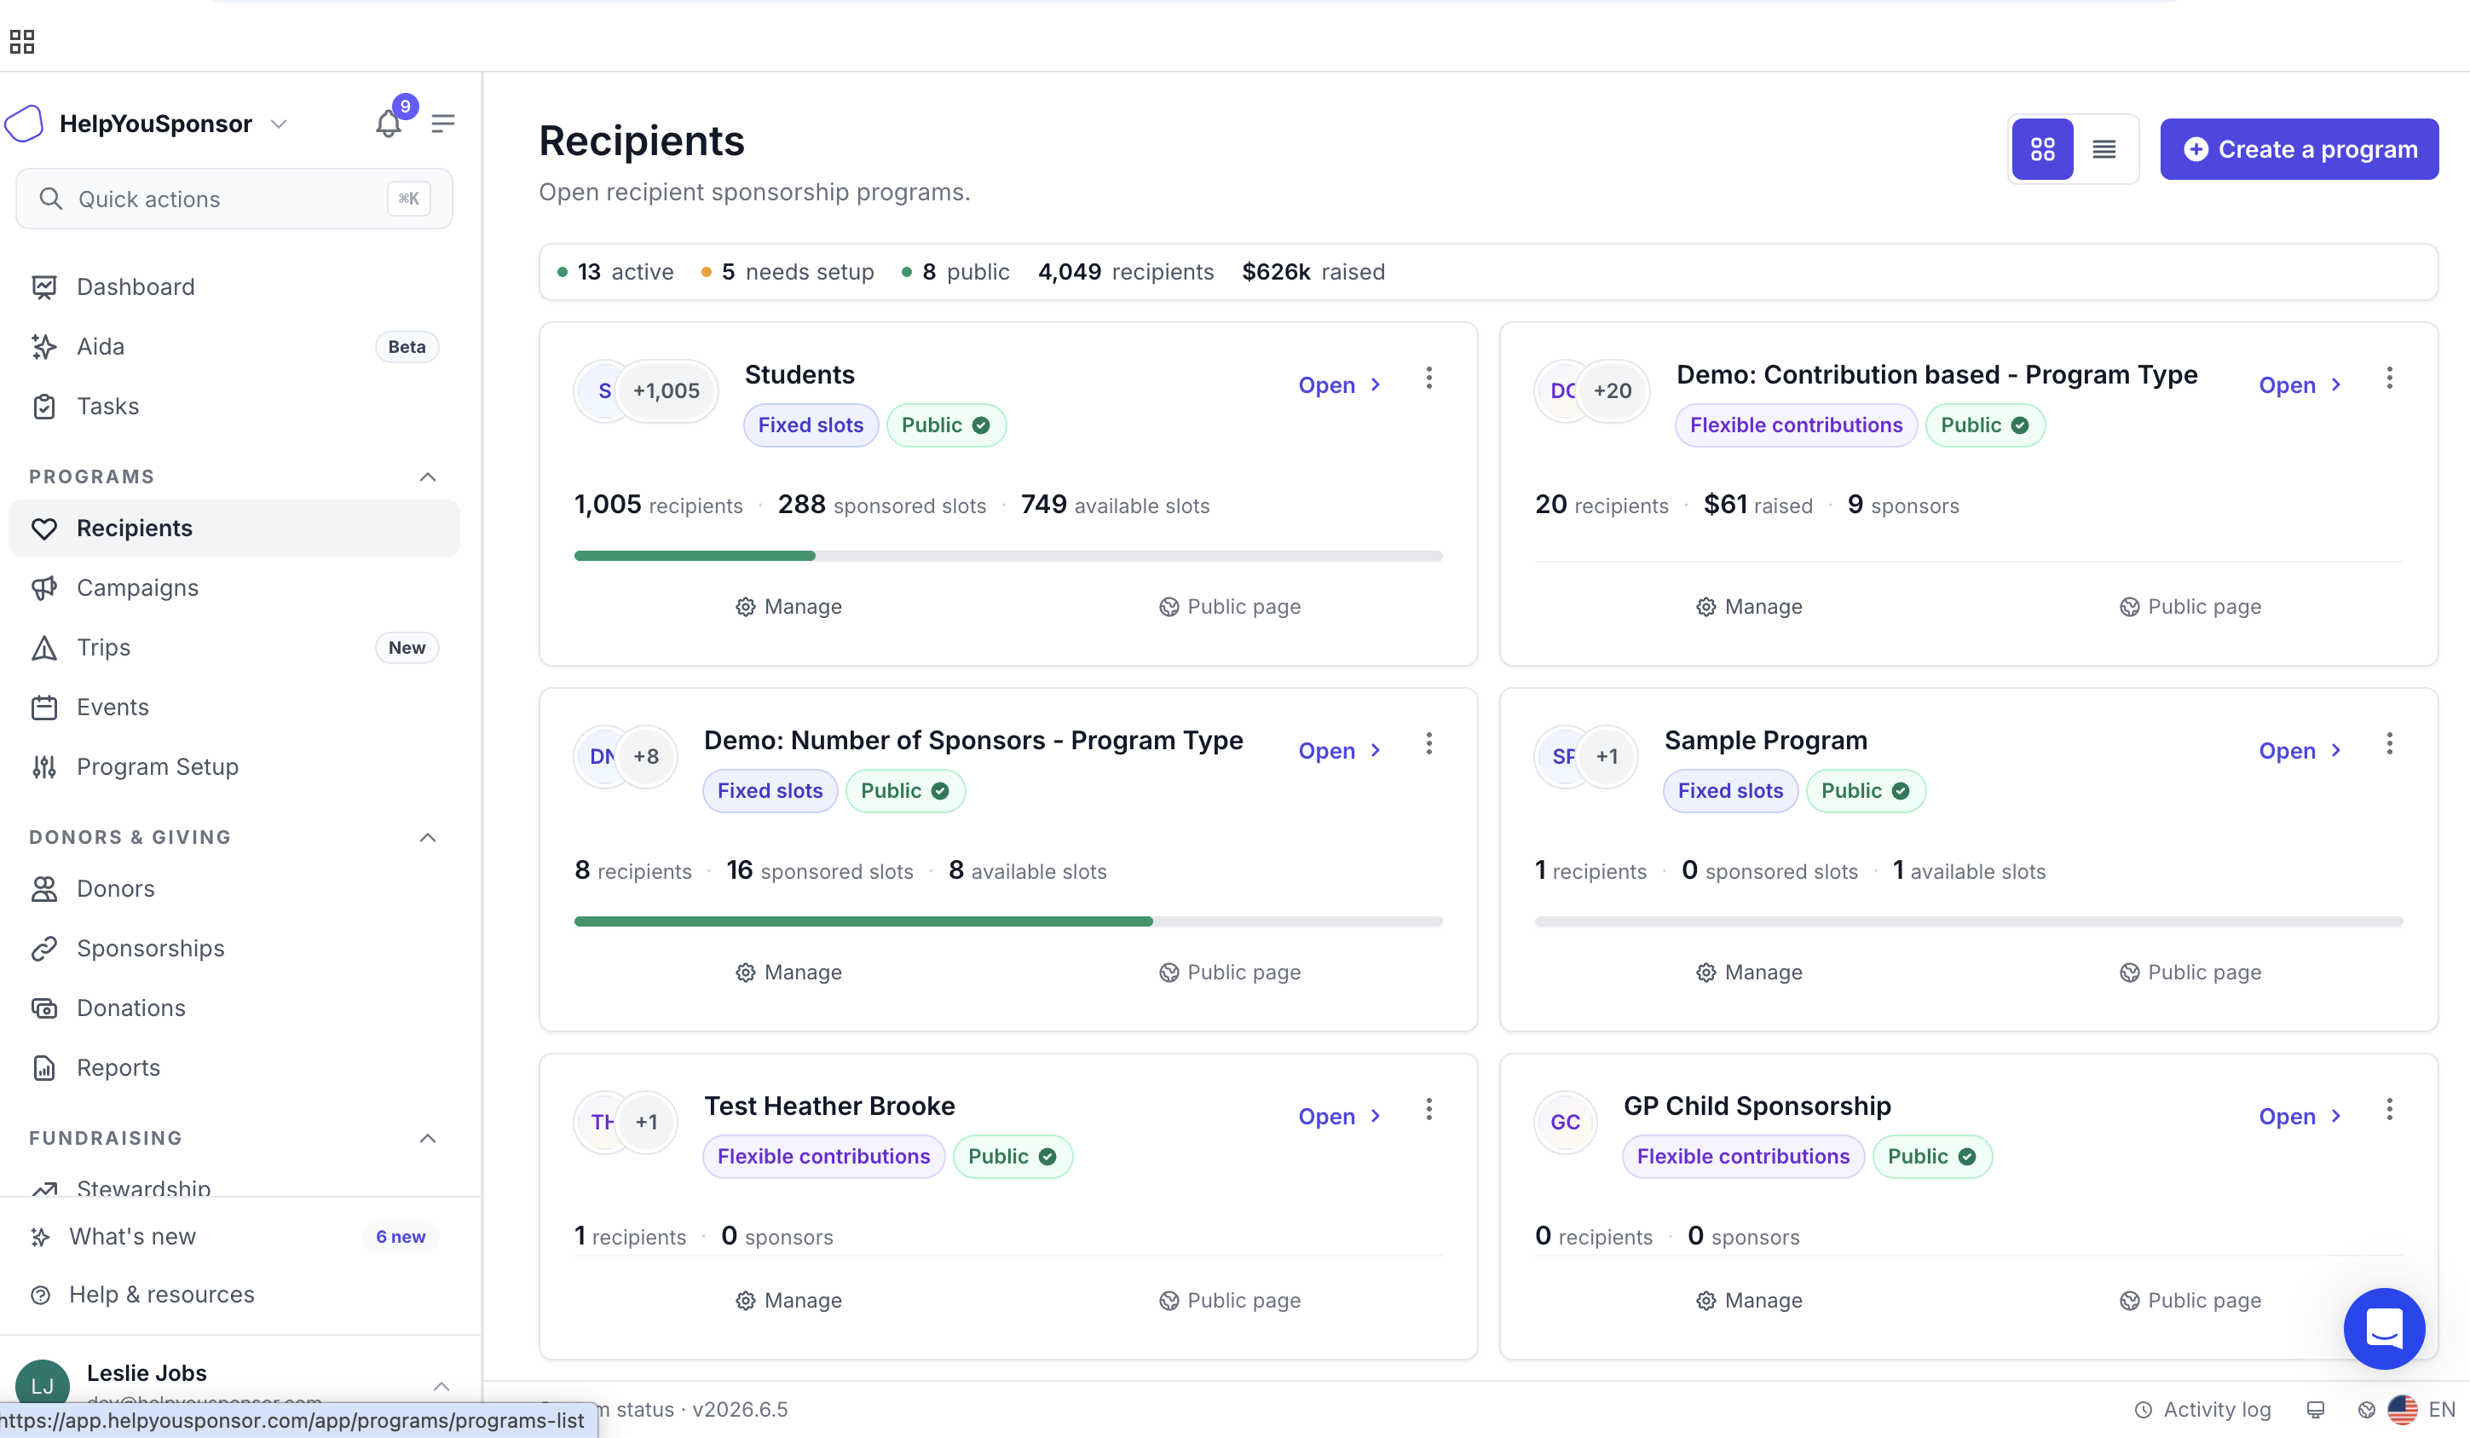Open Trips in the sidebar
2470x1438 pixels.
pyautogui.click(x=234, y=647)
